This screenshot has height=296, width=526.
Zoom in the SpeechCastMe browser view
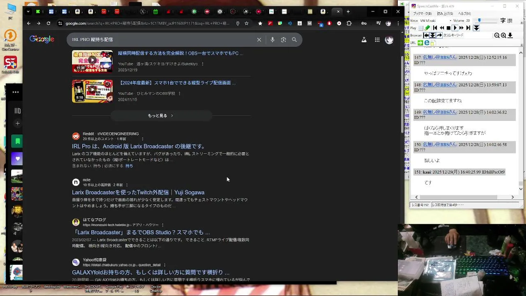(503, 35)
